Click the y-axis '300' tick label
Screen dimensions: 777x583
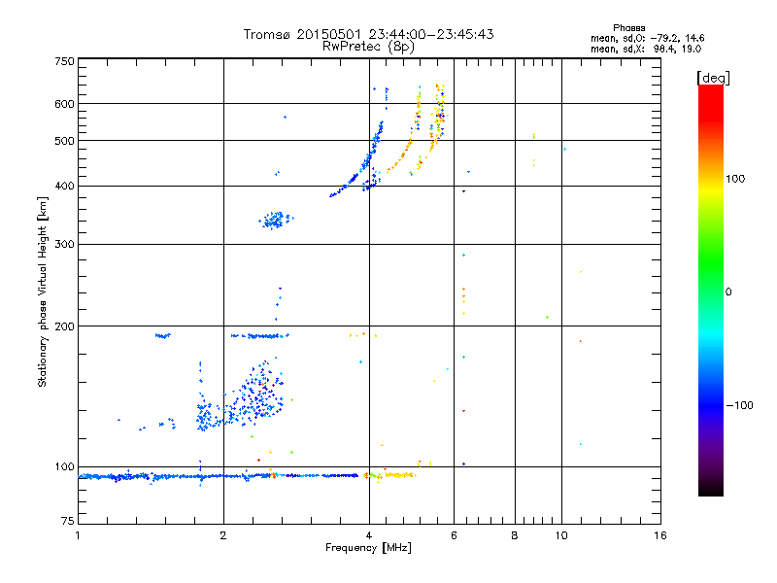coord(64,245)
